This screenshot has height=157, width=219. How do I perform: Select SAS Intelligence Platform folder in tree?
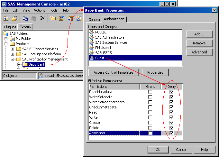pos(41,54)
